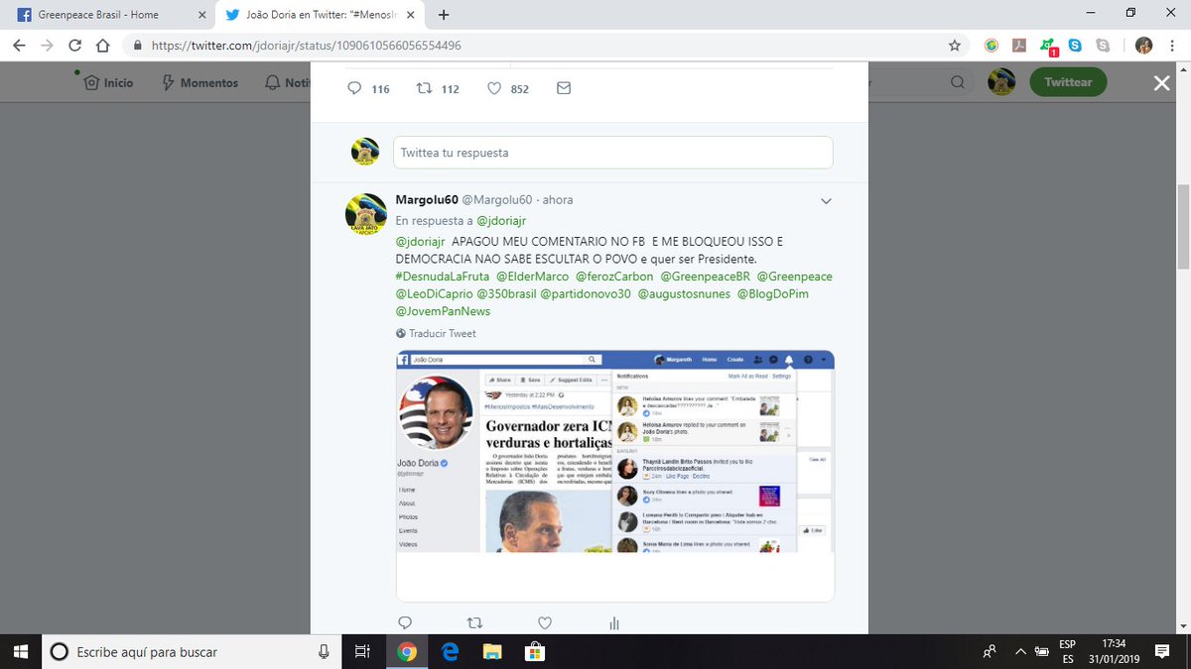Click the @partidonovo30 mention
Image resolution: width=1191 pixels, height=669 pixels.
(x=586, y=294)
